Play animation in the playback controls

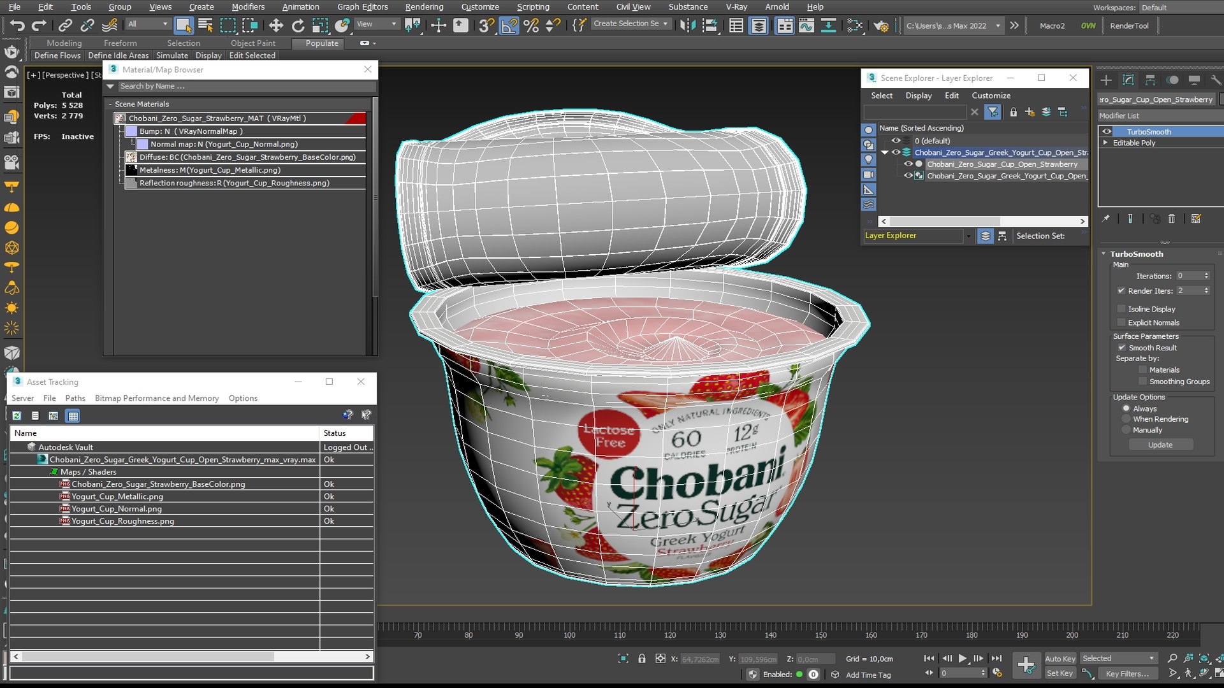point(963,659)
